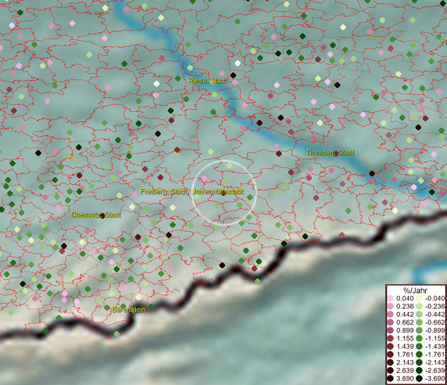447x385 pixels.
Task: Click the legend swatch for 2.143
Action: tap(390, 363)
